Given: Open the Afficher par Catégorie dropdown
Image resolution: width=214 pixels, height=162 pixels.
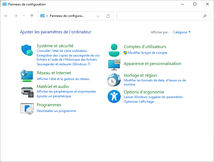Looking at the screenshot, I should [x=182, y=32].
